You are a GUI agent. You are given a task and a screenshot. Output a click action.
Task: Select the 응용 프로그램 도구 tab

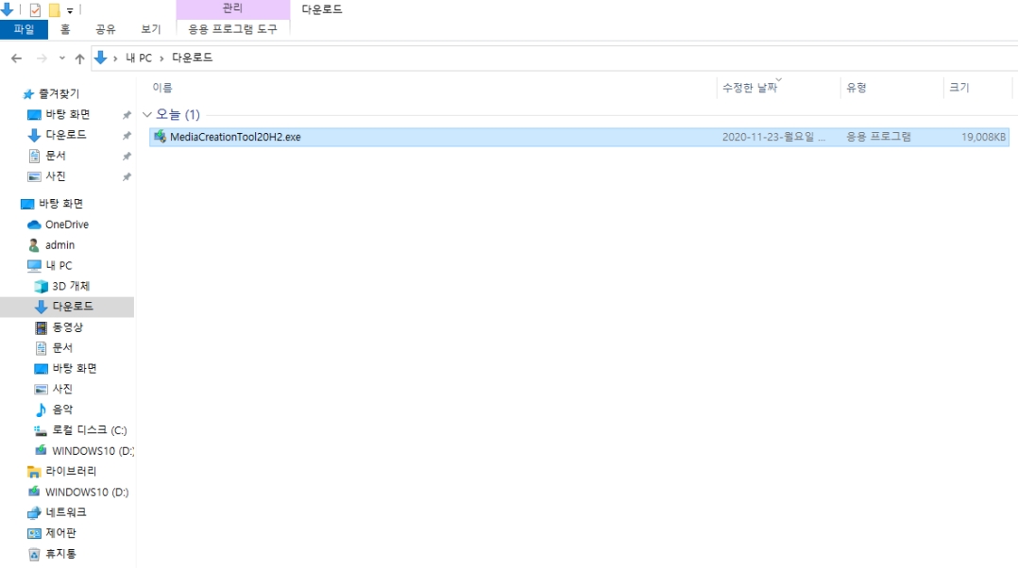tap(232, 29)
